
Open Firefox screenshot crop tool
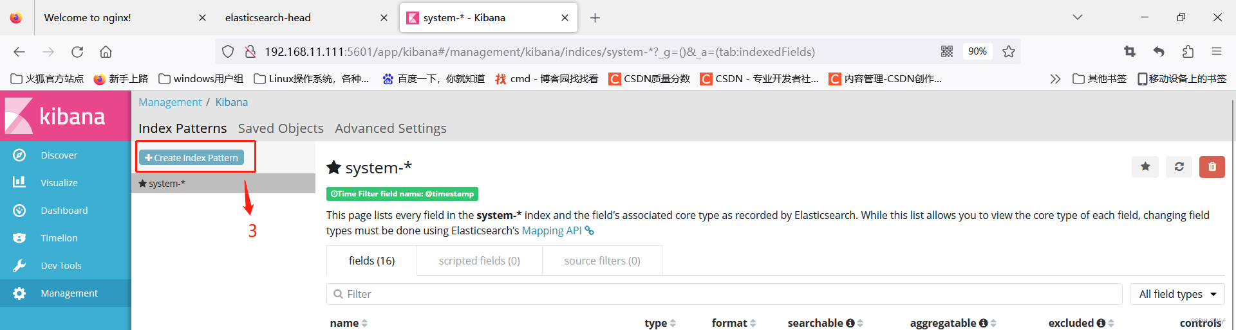click(1130, 51)
